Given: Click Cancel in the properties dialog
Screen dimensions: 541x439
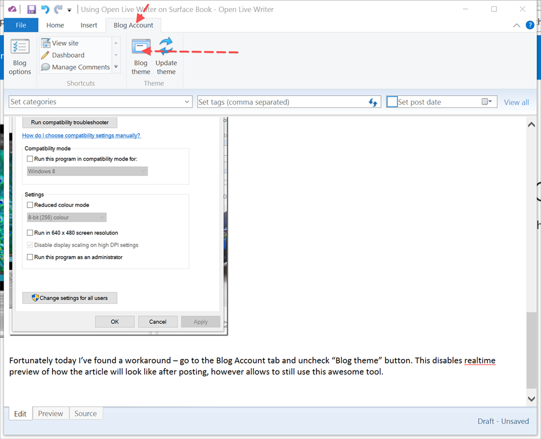Looking at the screenshot, I should [x=158, y=322].
